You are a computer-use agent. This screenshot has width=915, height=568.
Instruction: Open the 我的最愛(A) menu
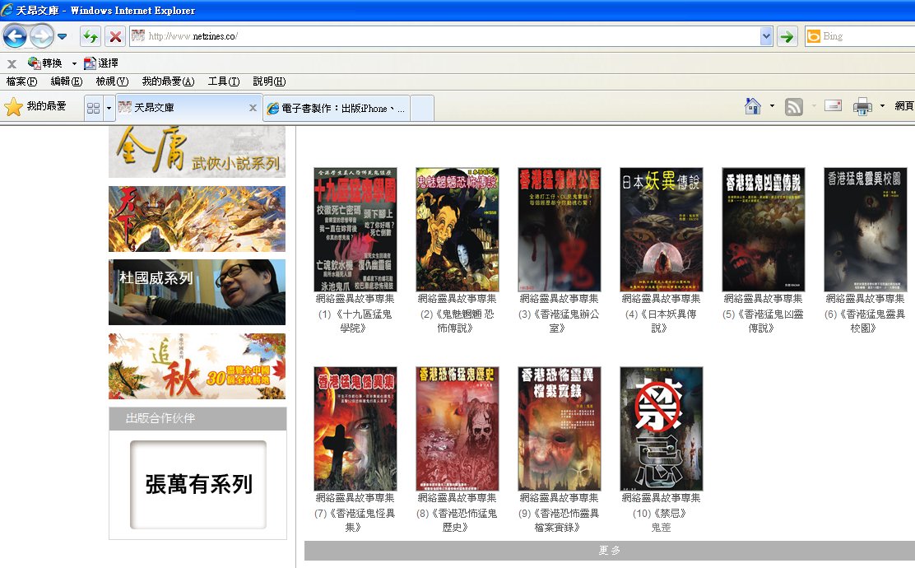168,81
